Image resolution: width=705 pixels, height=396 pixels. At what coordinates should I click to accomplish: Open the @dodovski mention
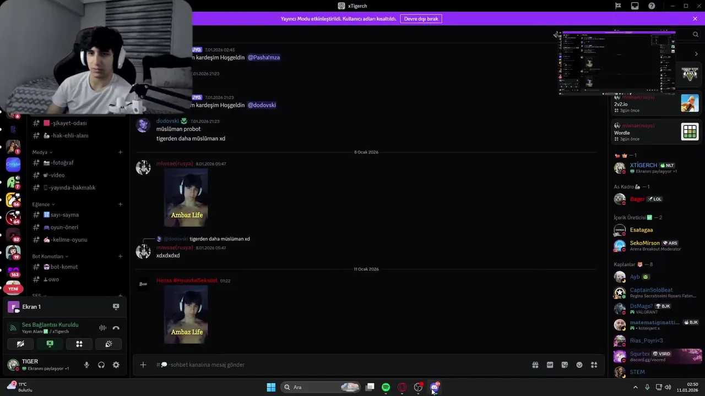[x=262, y=105]
